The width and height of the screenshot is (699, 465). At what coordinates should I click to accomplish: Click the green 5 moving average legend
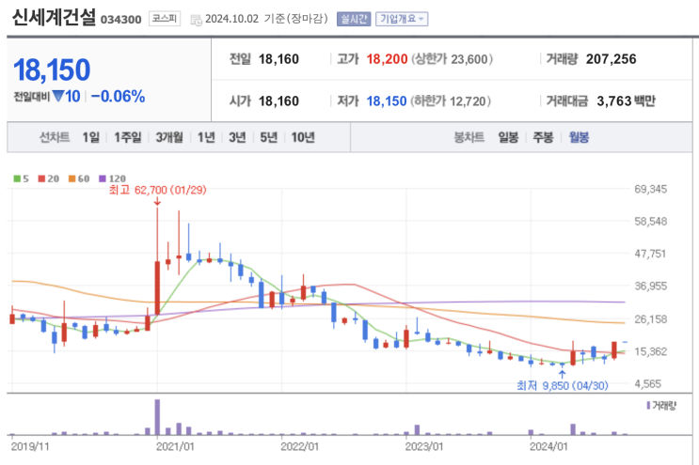[21, 178]
